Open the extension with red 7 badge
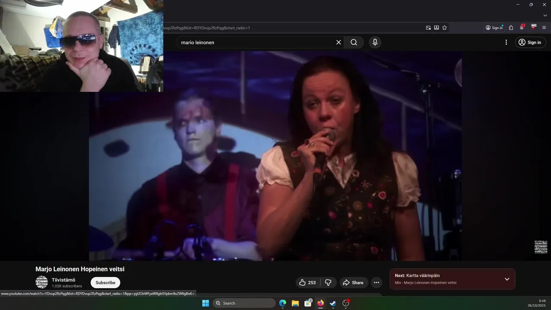Viewport: 551px width, 310px height. pos(522,27)
